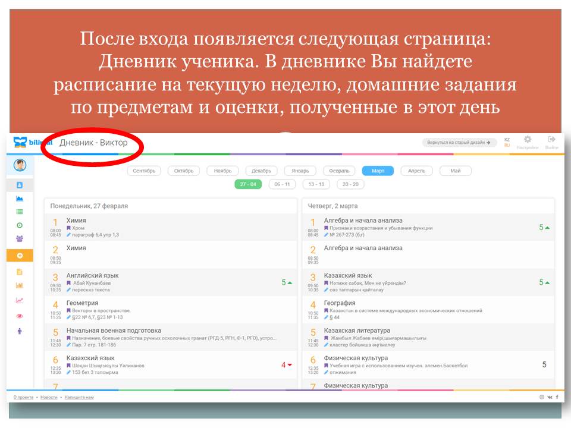Select the Апрель month tab
571x428 pixels.
click(x=416, y=171)
